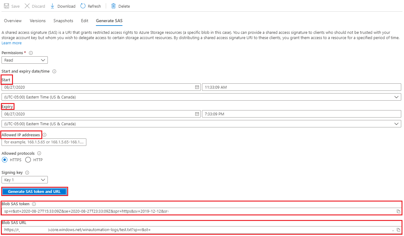Screen dimensions: 404x236
Task: Open the Signing key dropdown
Action: (25, 180)
